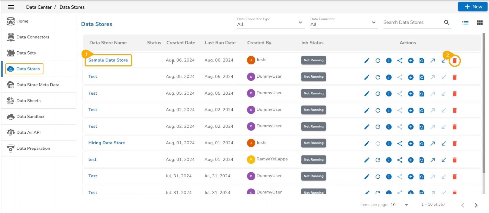The image size is (489, 213).
Task: Go to next page of results
Action: 476,205
